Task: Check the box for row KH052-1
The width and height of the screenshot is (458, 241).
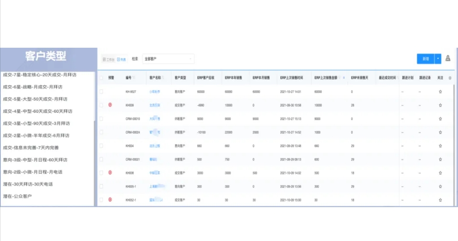Action: [101, 200]
